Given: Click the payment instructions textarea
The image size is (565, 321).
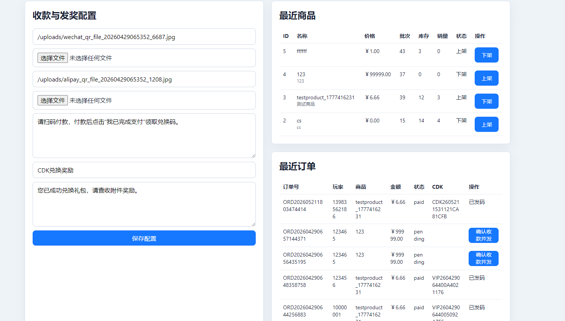Looking at the screenshot, I should coord(144,136).
